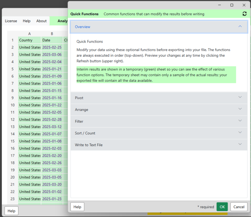
Task: Open the Help menu in main window
Action: (26, 21)
